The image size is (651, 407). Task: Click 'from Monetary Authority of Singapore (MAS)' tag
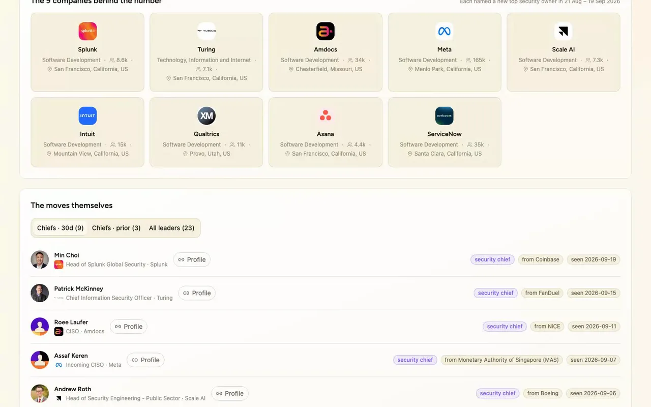[501, 360]
